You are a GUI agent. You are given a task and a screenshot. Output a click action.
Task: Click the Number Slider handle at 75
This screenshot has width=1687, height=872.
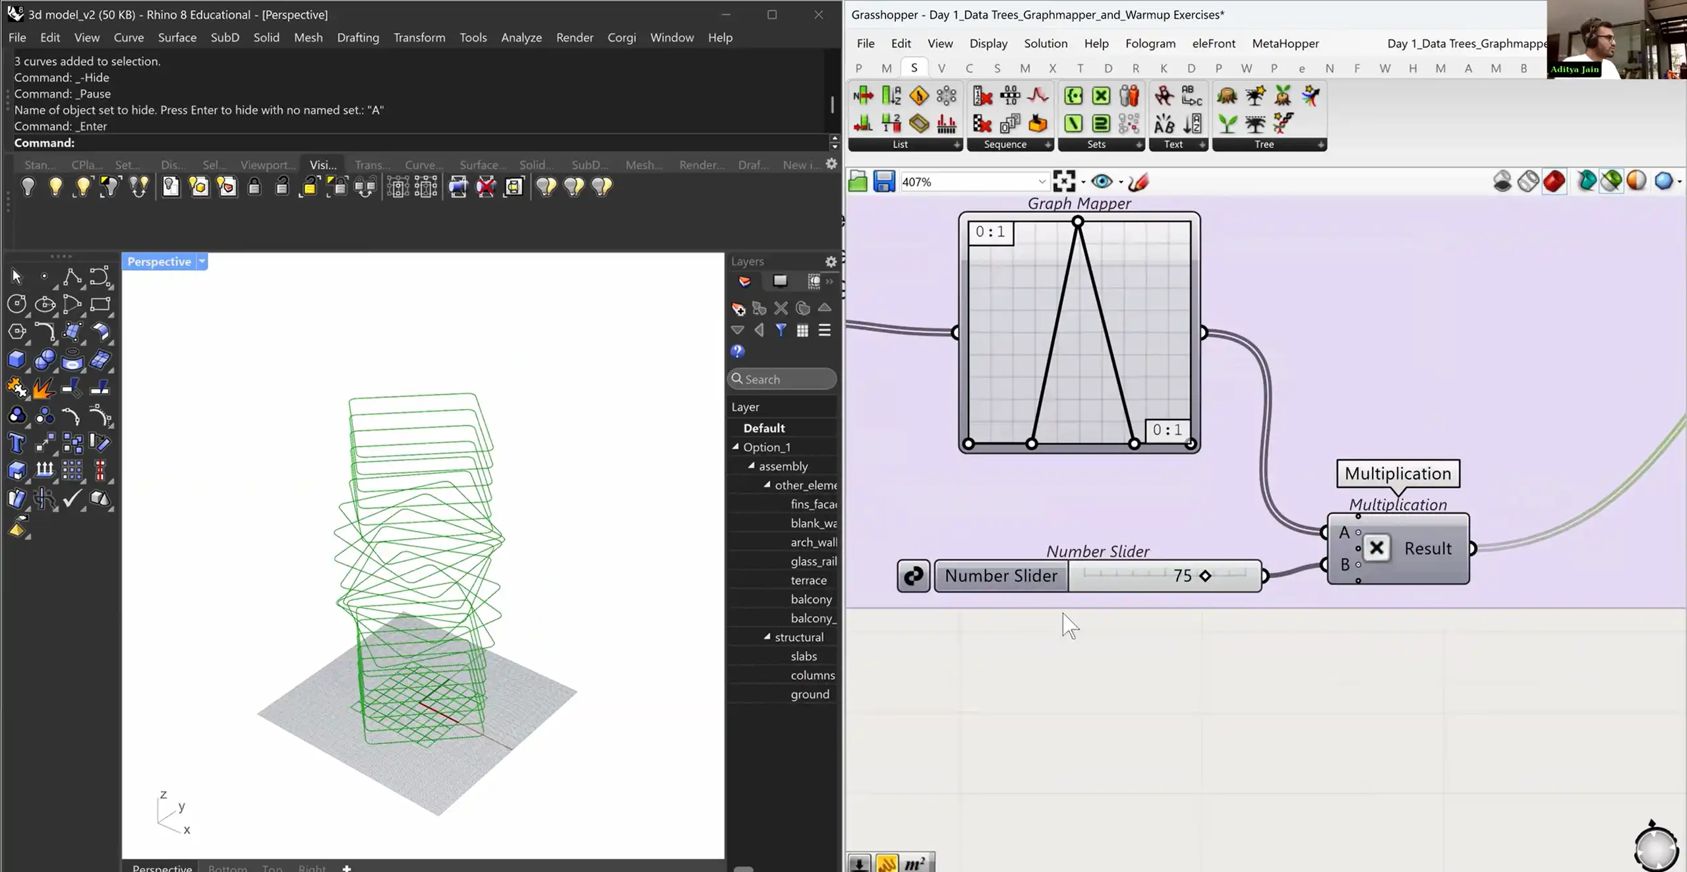coord(1205,576)
